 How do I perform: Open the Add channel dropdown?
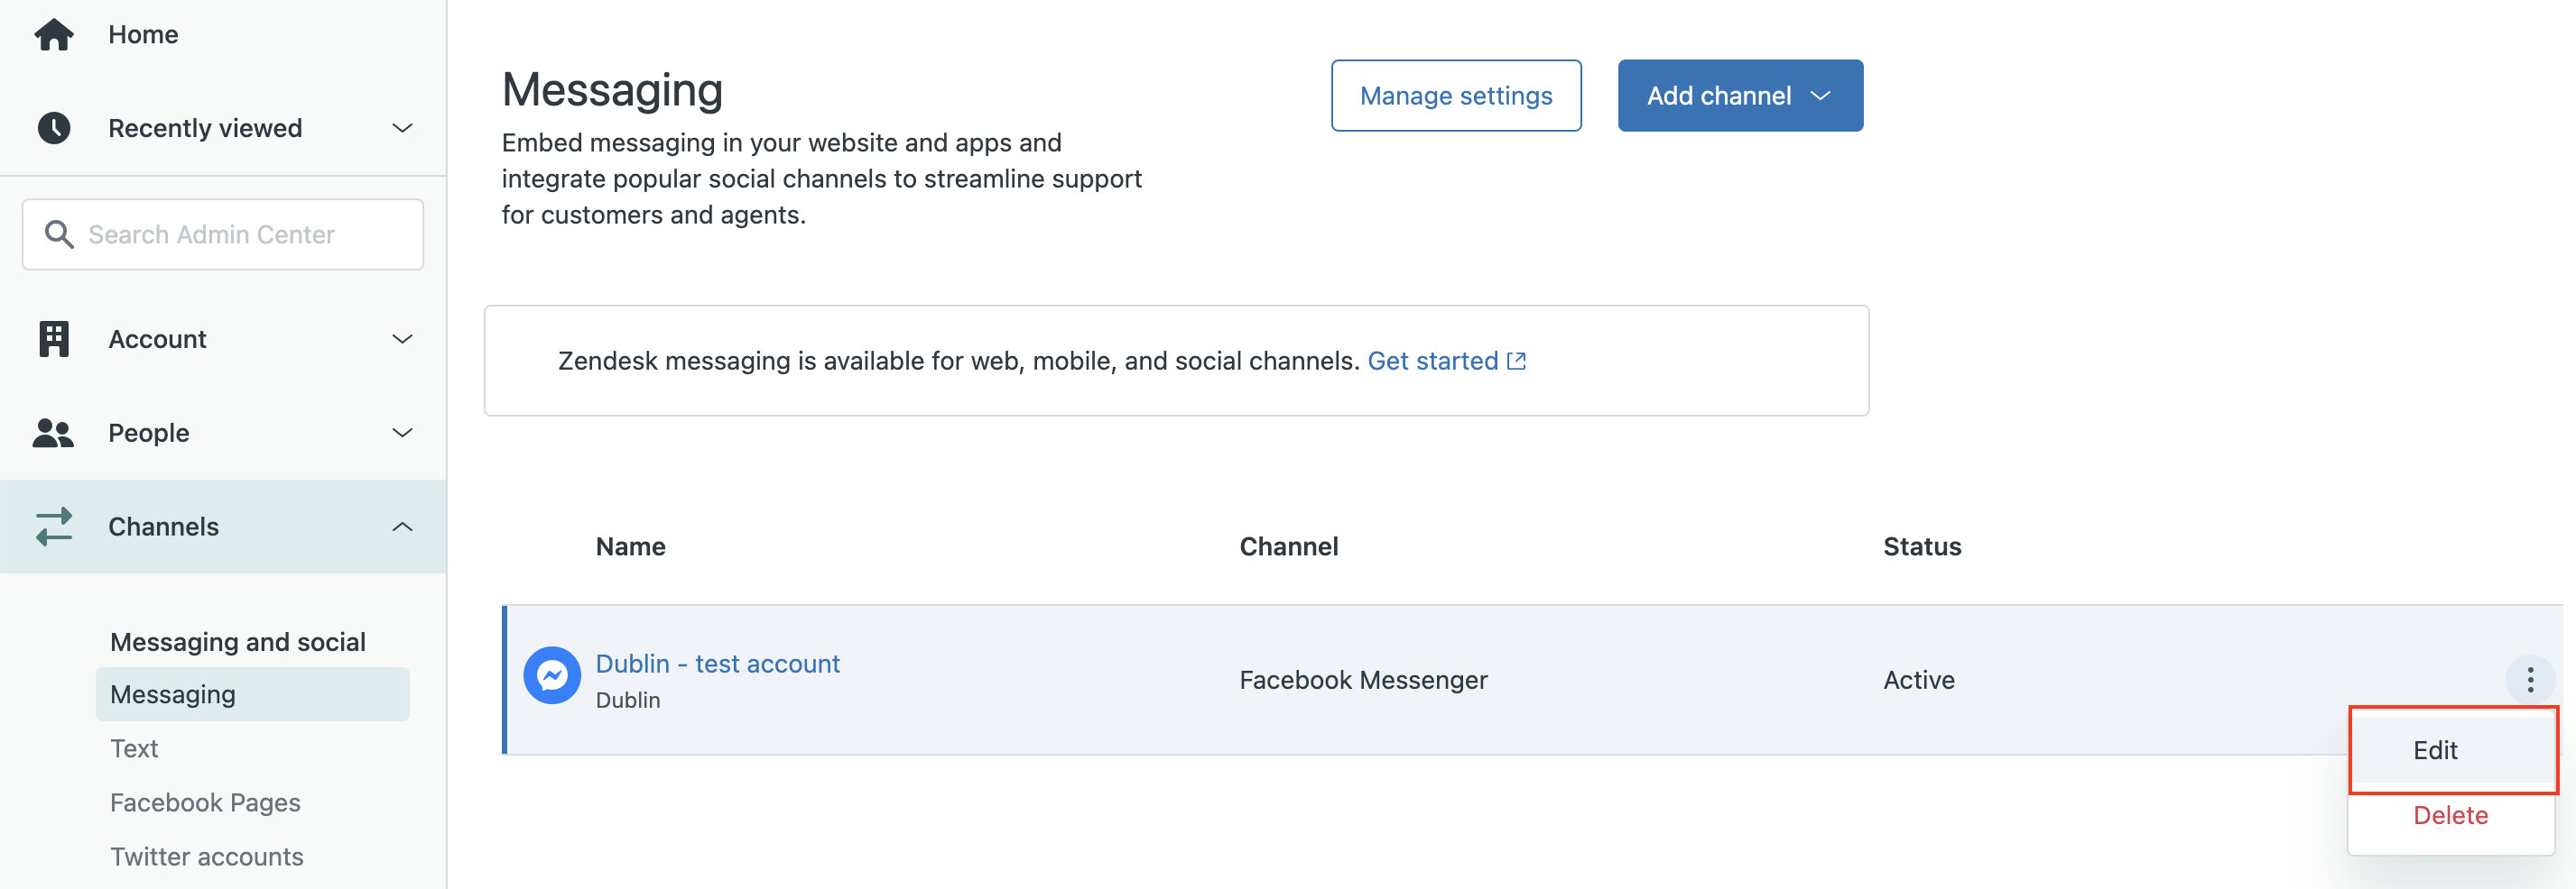tap(1740, 95)
